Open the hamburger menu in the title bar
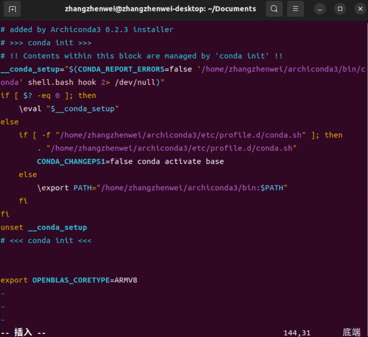Image resolution: width=368 pixels, height=337 pixels. point(295,9)
